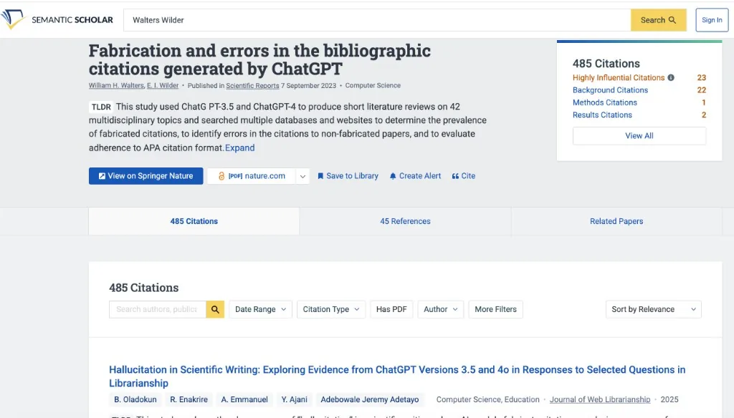Click the 485 Citations sidebar heading
Image resolution: width=734 pixels, height=418 pixels.
click(606, 63)
